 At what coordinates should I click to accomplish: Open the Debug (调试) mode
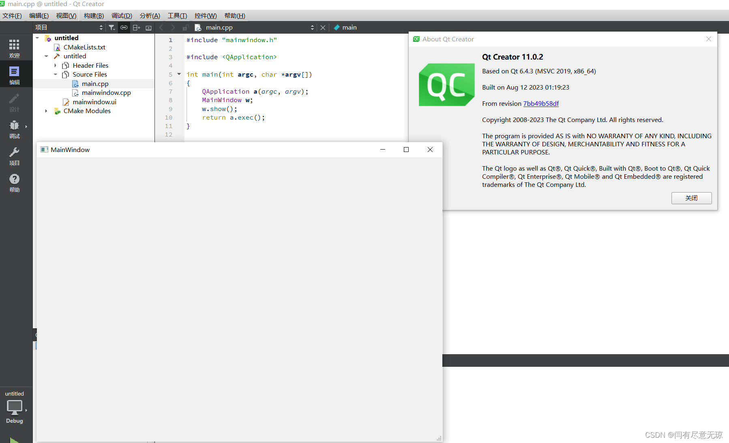point(14,129)
